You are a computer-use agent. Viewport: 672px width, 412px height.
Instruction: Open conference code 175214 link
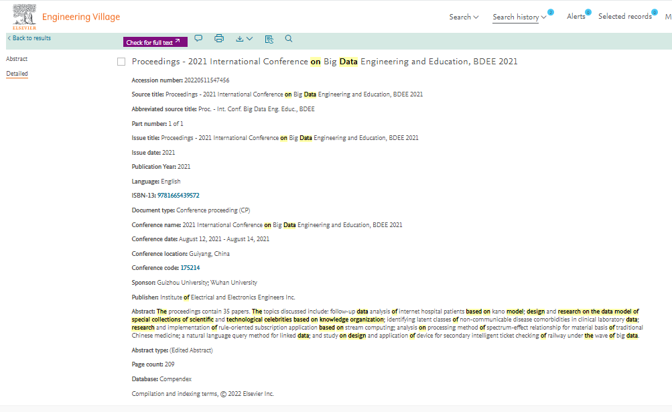coord(190,268)
